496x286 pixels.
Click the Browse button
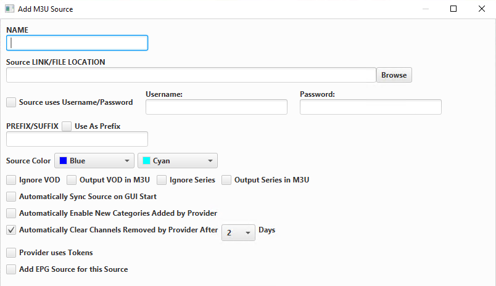394,75
